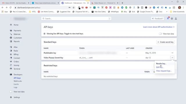Click the Connect globe icon
This screenshot has width=186, height=104.
[x=11, y=58]
